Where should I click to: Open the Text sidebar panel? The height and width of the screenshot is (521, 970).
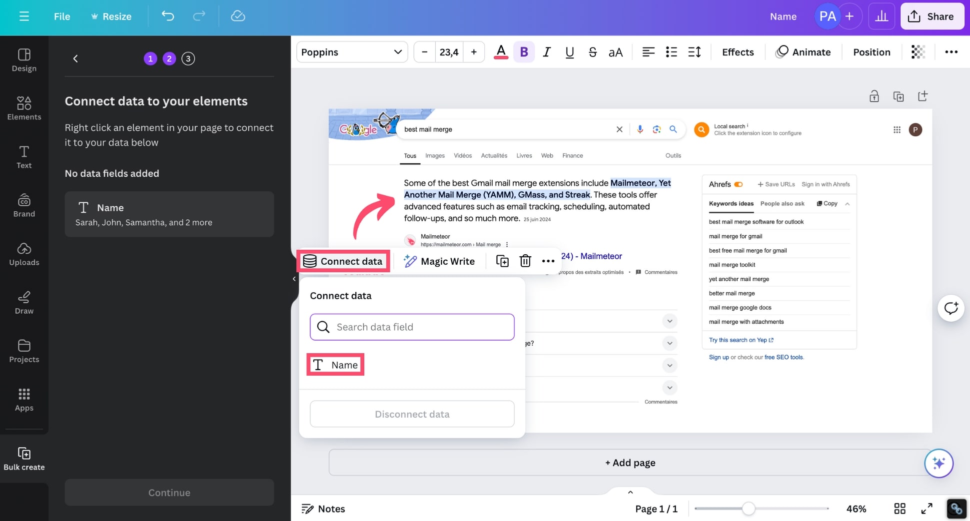pyautogui.click(x=24, y=157)
